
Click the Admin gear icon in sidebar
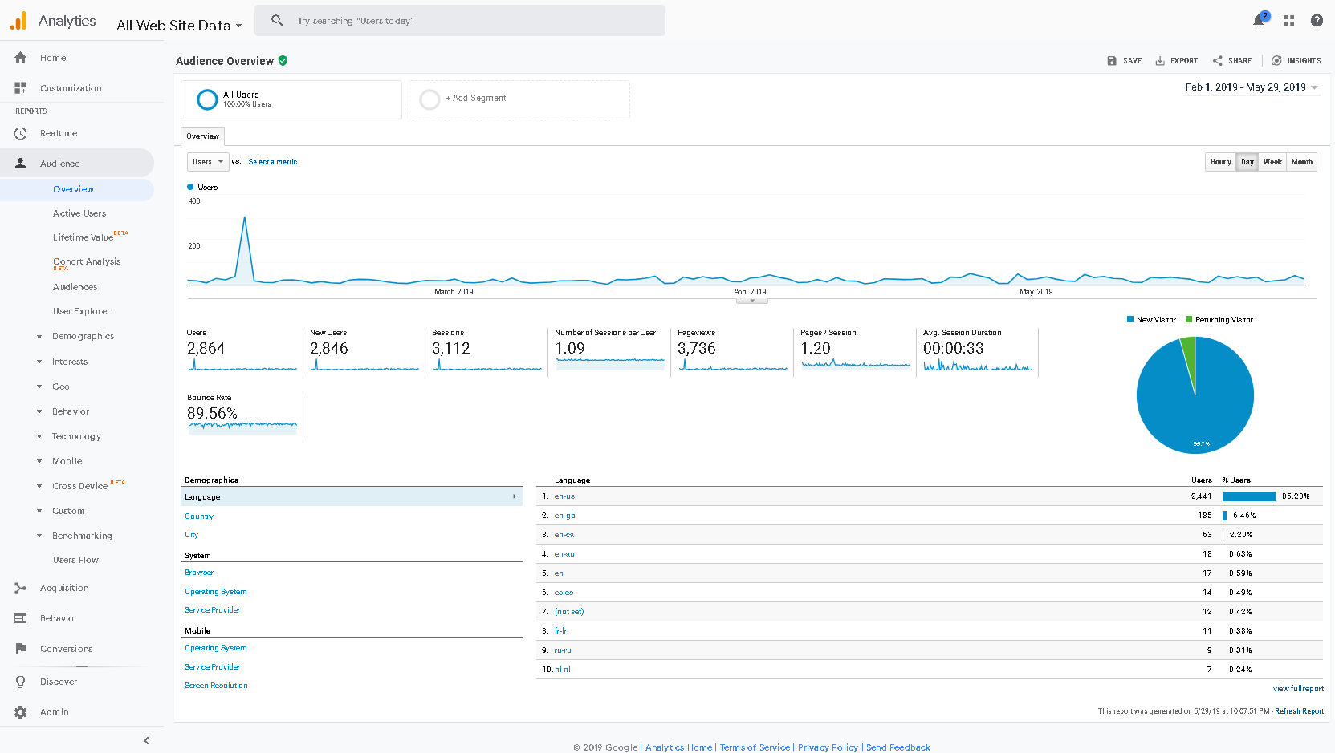tap(19, 711)
